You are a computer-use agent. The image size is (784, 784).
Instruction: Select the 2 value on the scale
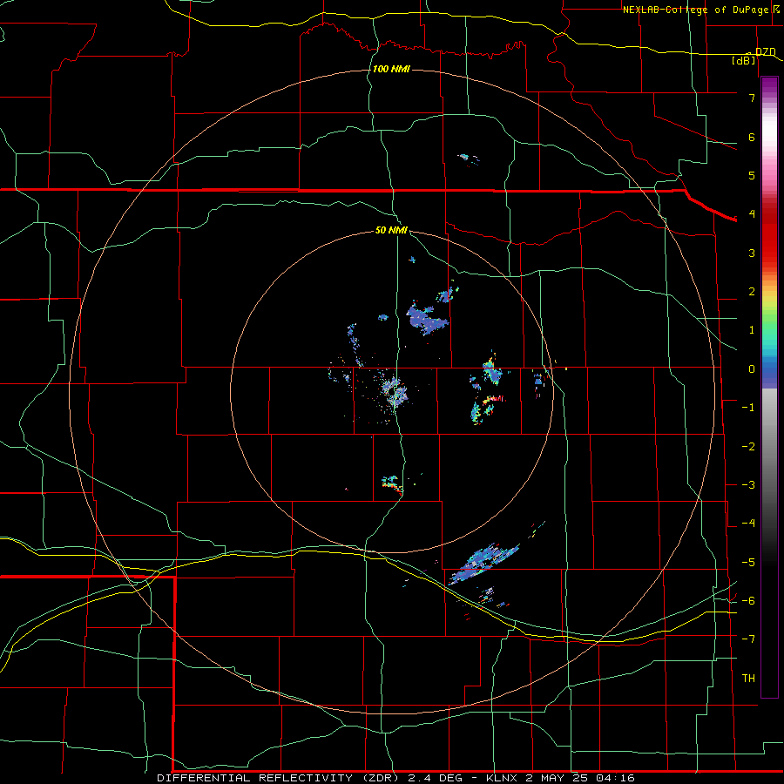752,291
